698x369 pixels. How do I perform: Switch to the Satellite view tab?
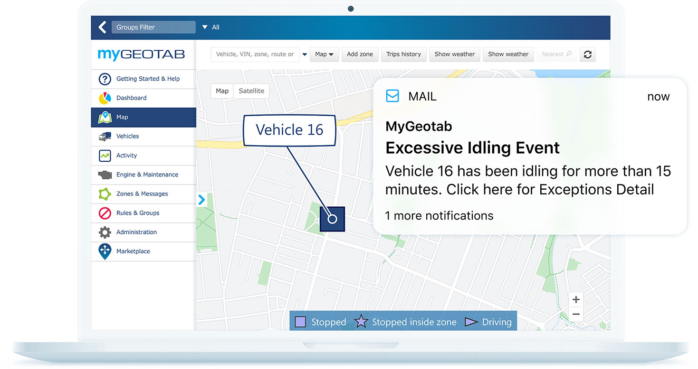251,91
